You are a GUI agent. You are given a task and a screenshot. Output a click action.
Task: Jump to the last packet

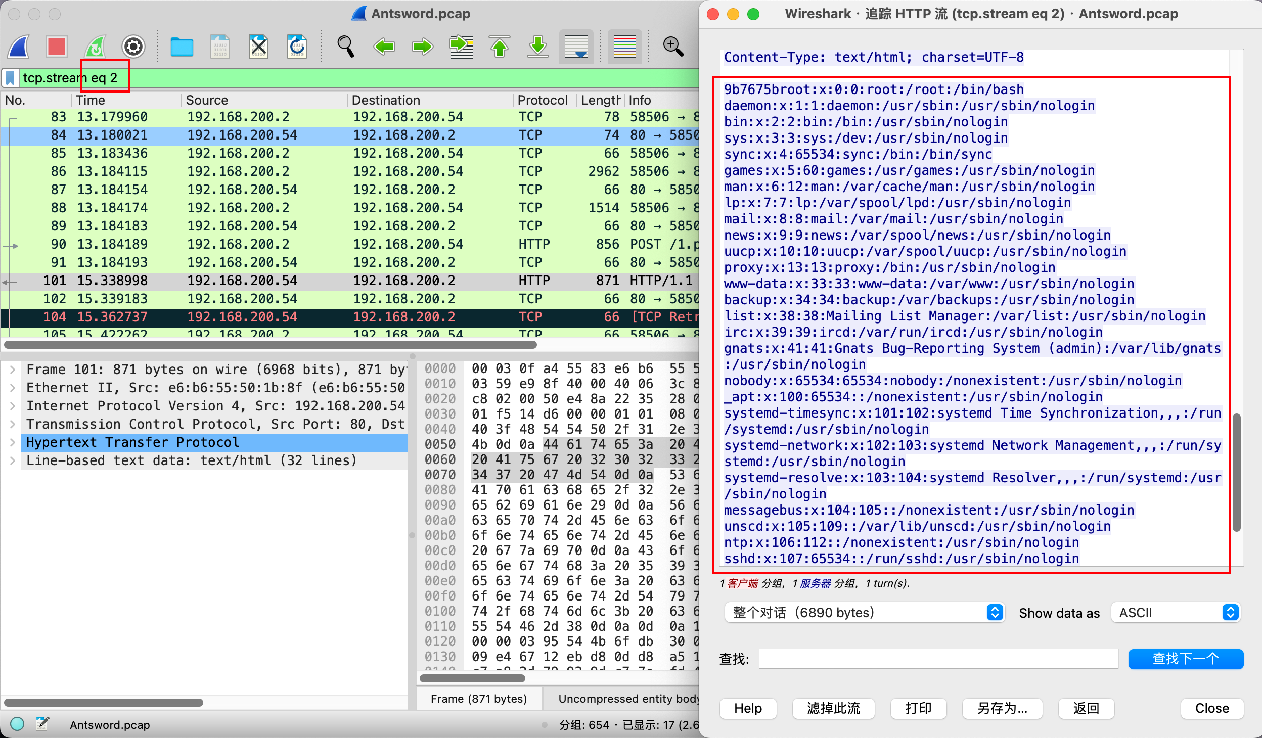click(x=538, y=47)
